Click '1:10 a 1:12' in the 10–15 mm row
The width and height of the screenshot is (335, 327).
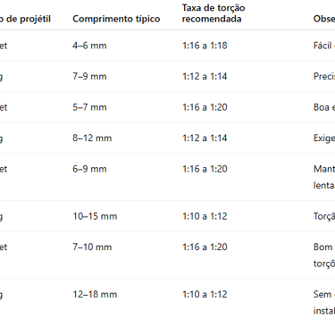(205, 216)
